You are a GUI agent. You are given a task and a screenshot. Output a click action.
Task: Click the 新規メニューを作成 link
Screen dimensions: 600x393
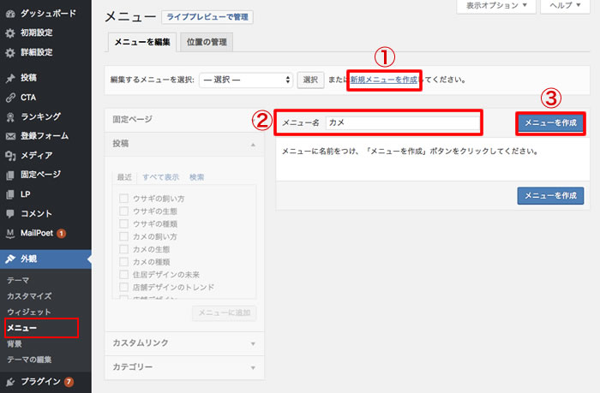tap(384, 80)
